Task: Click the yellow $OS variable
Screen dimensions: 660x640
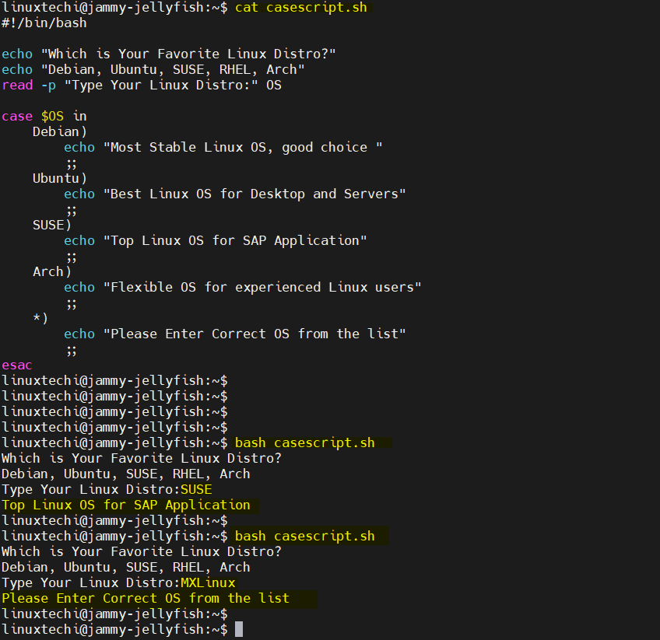Action: coord(52,116)
